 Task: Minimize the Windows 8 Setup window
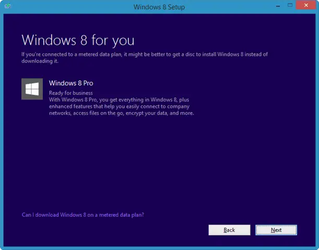coord(272,6)
